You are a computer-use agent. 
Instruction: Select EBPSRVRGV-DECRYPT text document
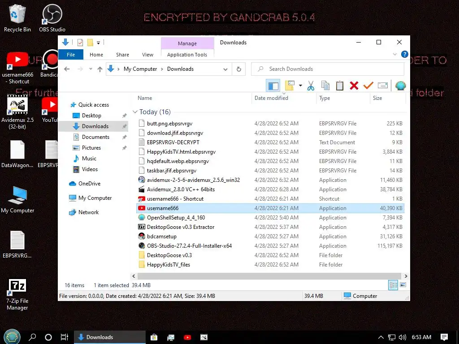(x=173, y=142)
